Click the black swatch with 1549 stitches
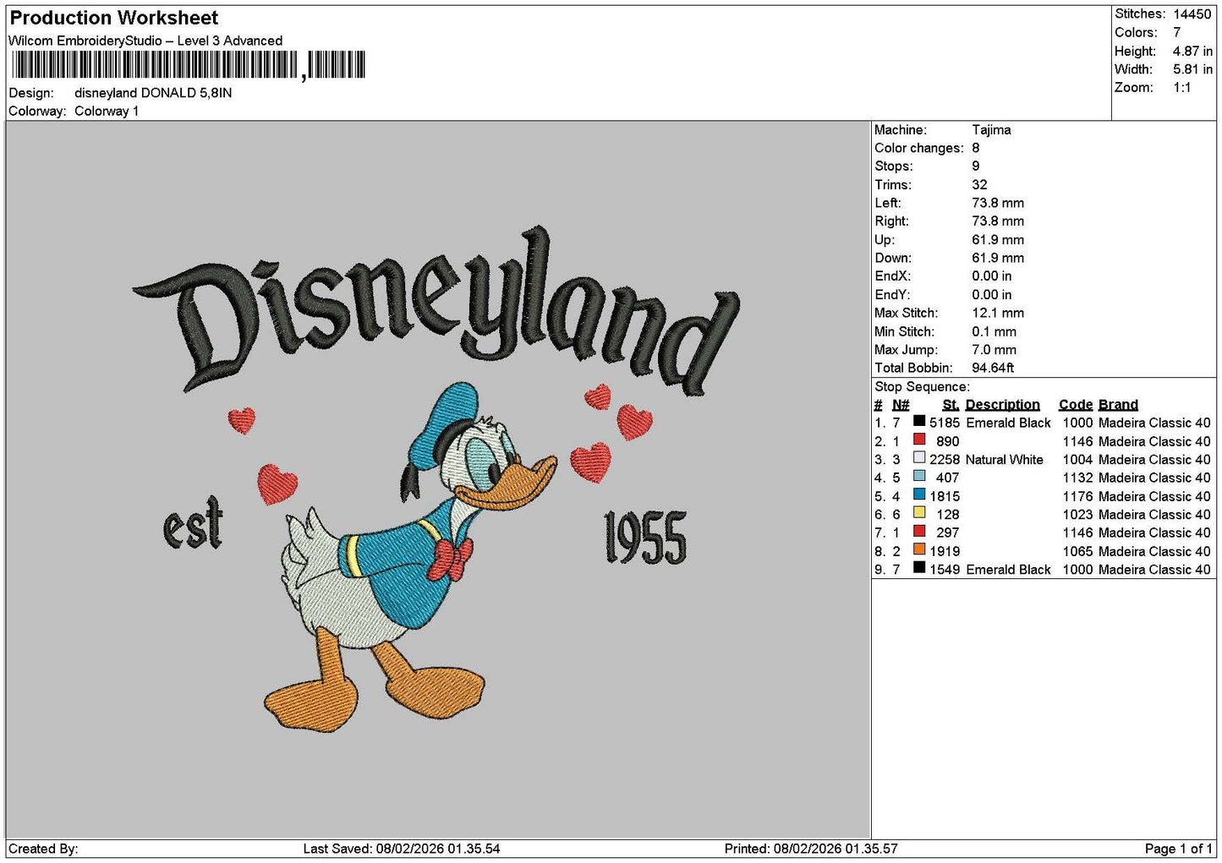 [x=919, y=568]
